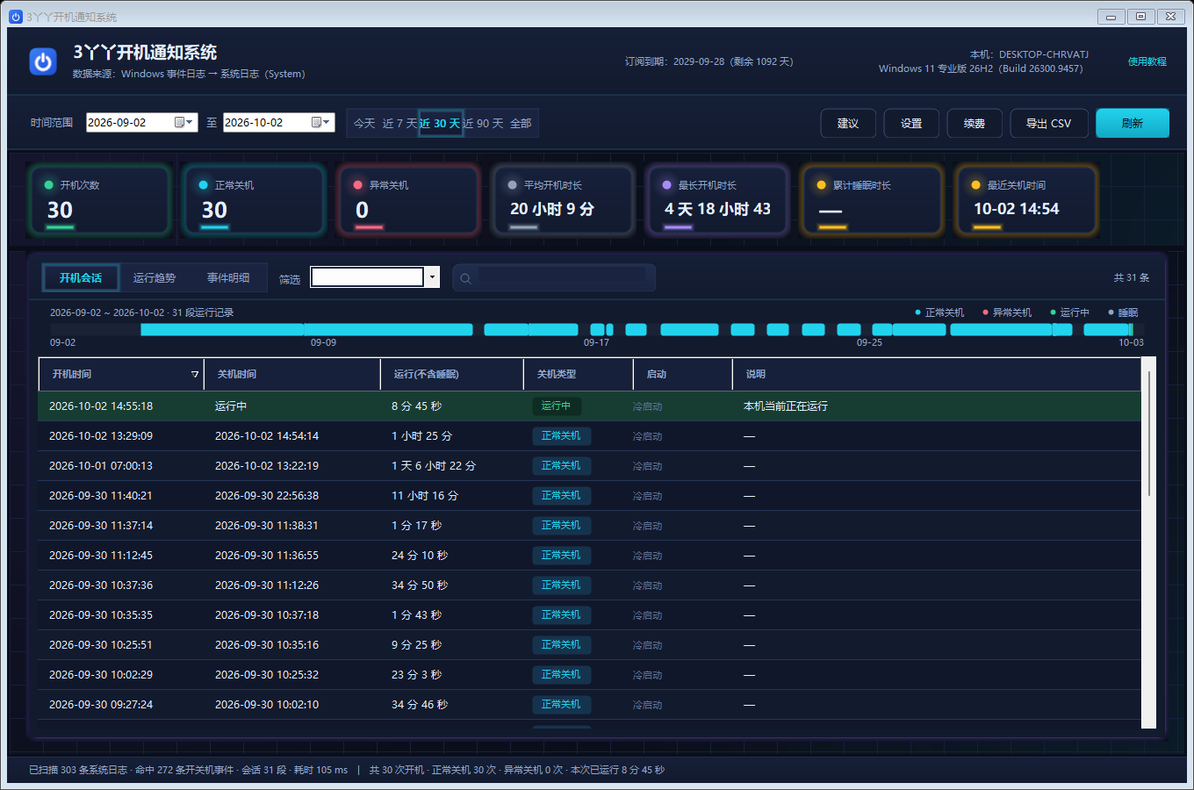
Task: Open start date calendar picker icon
Action: (x=180, y=122)
